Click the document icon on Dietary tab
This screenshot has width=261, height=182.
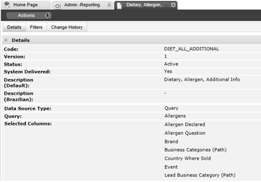coord(119,6)
